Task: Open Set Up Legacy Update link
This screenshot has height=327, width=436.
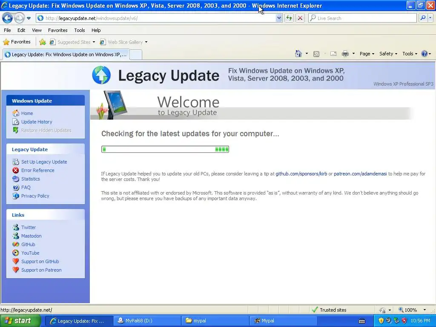Action: [x=44, y=162]
